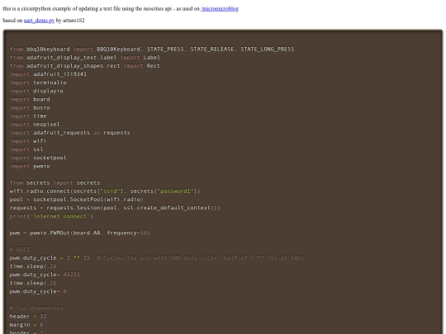Click the 'requests = requests.Session' line
This screenshot has width=446, height=334.
115,208
